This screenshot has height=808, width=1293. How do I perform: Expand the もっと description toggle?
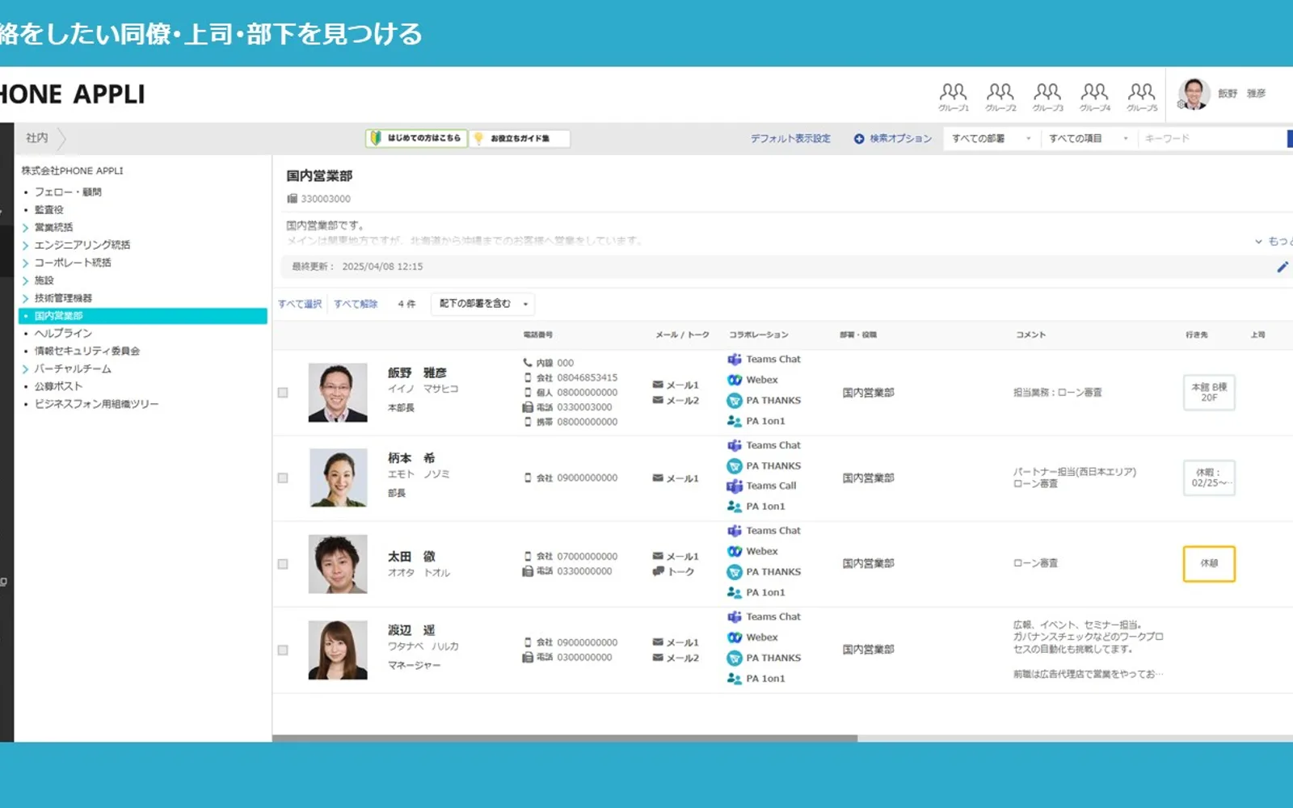1274,241
